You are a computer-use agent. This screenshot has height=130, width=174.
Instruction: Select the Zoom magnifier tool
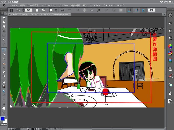point(4,18)
